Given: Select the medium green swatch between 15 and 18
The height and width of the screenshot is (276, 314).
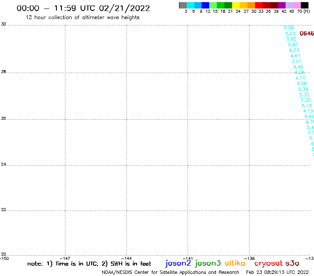Looking at the screenshot, I should (x=221, y=5).
